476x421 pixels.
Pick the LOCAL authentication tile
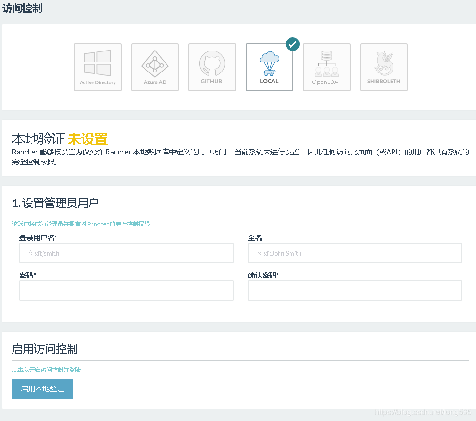point(269,67)
